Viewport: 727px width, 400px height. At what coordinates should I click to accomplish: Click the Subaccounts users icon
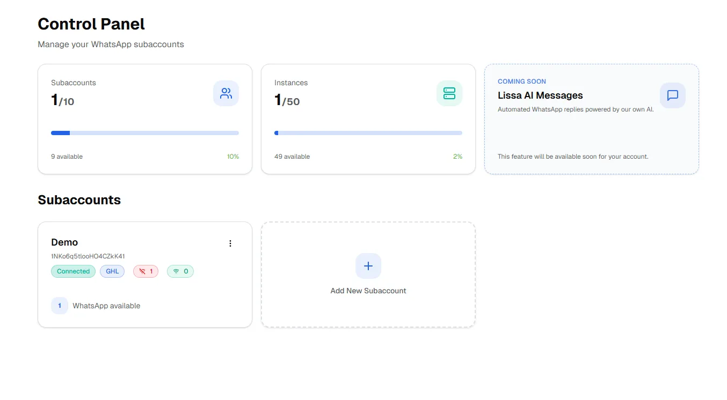[226, 93]
